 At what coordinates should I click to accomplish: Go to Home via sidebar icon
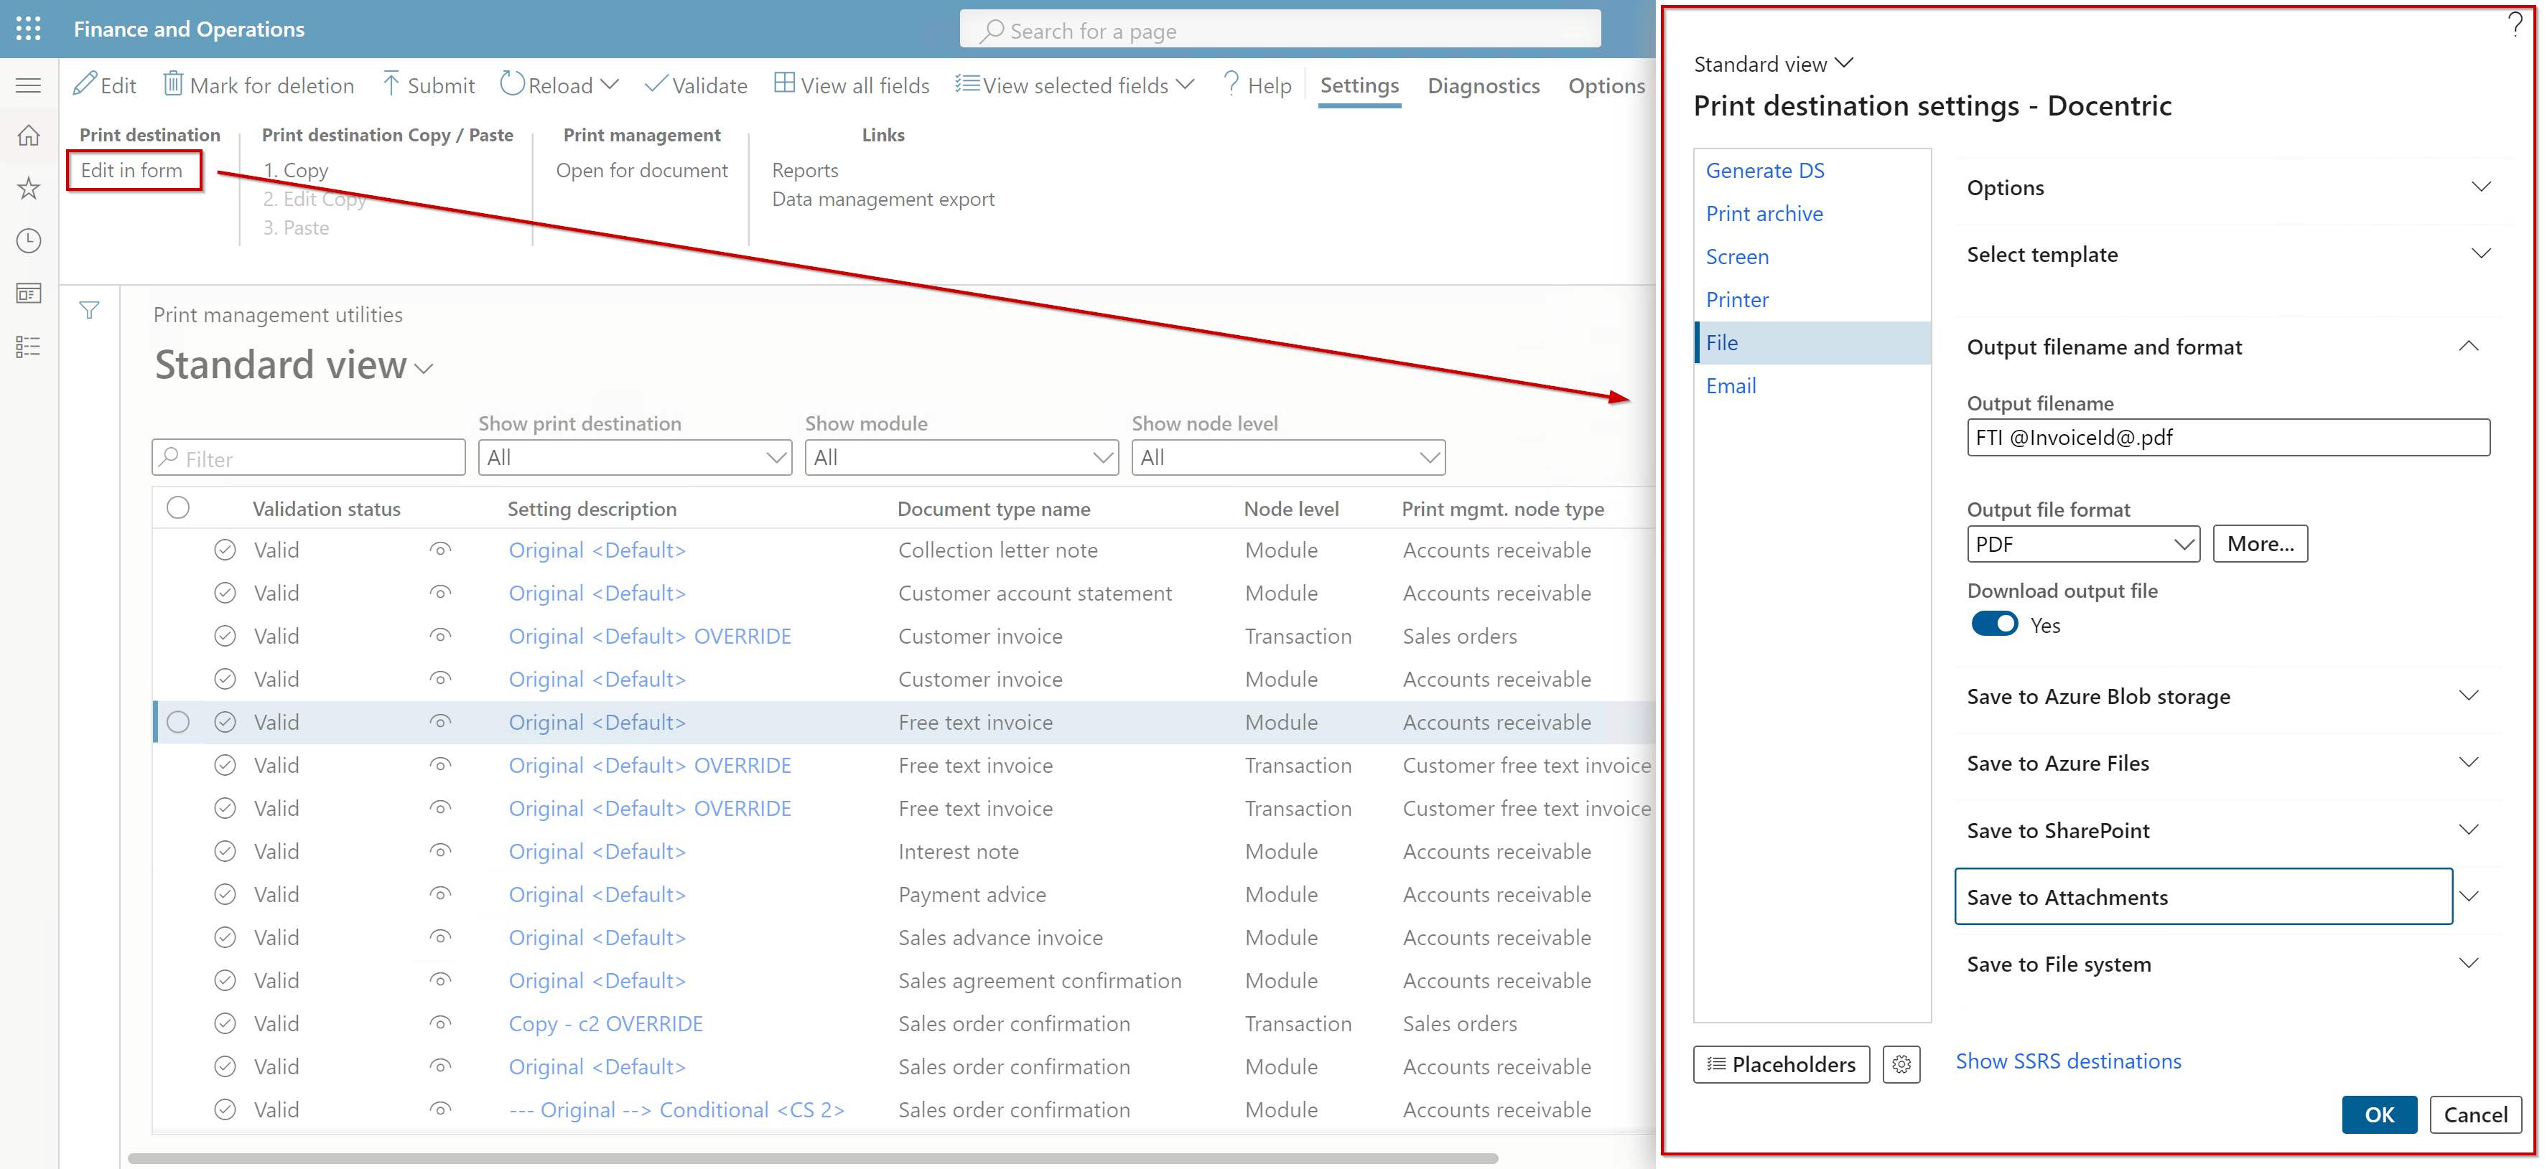click(29, 136)
